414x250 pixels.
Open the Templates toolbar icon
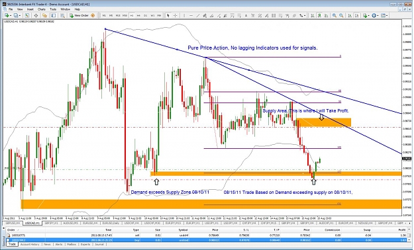pos(383,16)
